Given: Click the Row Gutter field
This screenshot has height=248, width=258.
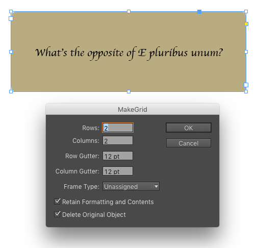Looking at the screenshot, I should pos(118,156).
